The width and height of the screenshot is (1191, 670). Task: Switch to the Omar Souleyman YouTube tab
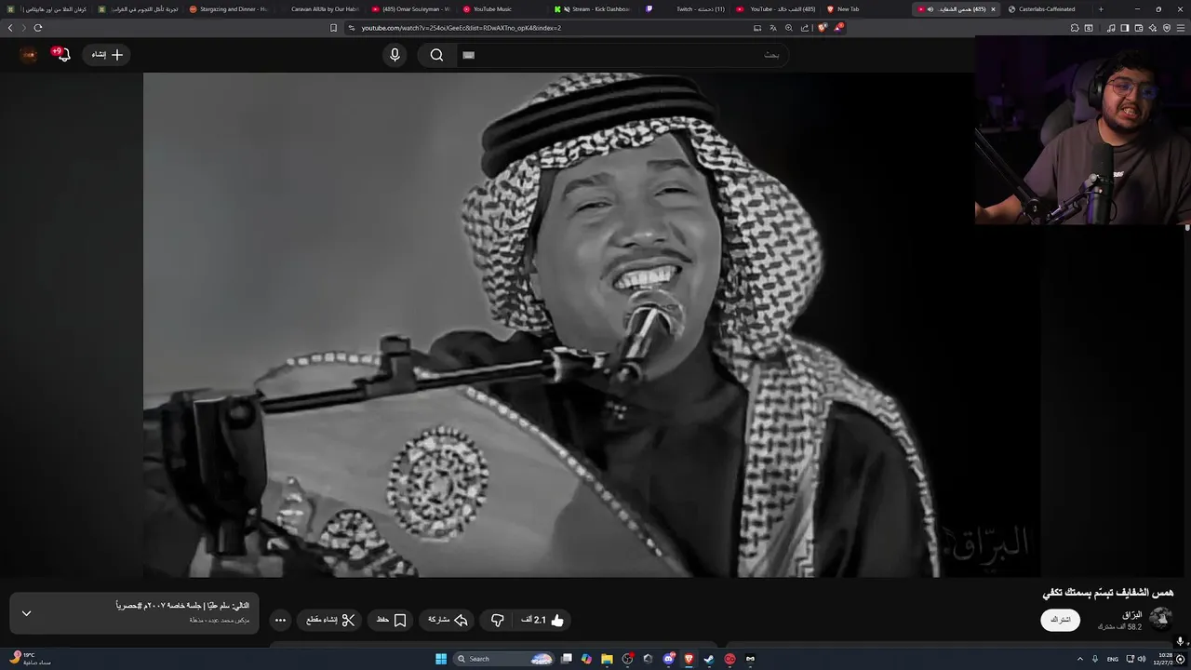(x=409, y=9)
